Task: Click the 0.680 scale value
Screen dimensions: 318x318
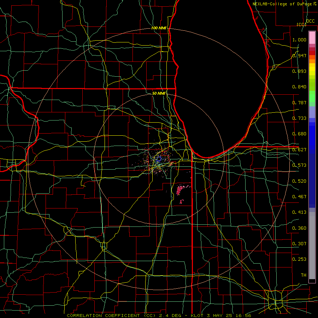Action: pos(299,134)
